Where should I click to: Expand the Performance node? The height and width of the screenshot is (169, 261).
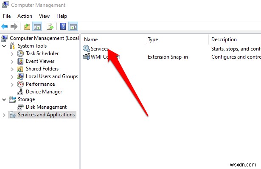(12, 84)
